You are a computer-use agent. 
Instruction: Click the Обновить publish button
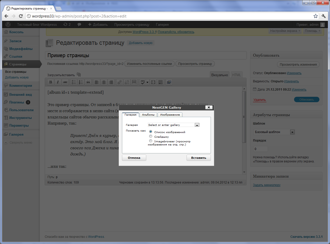tap(307, 100)
